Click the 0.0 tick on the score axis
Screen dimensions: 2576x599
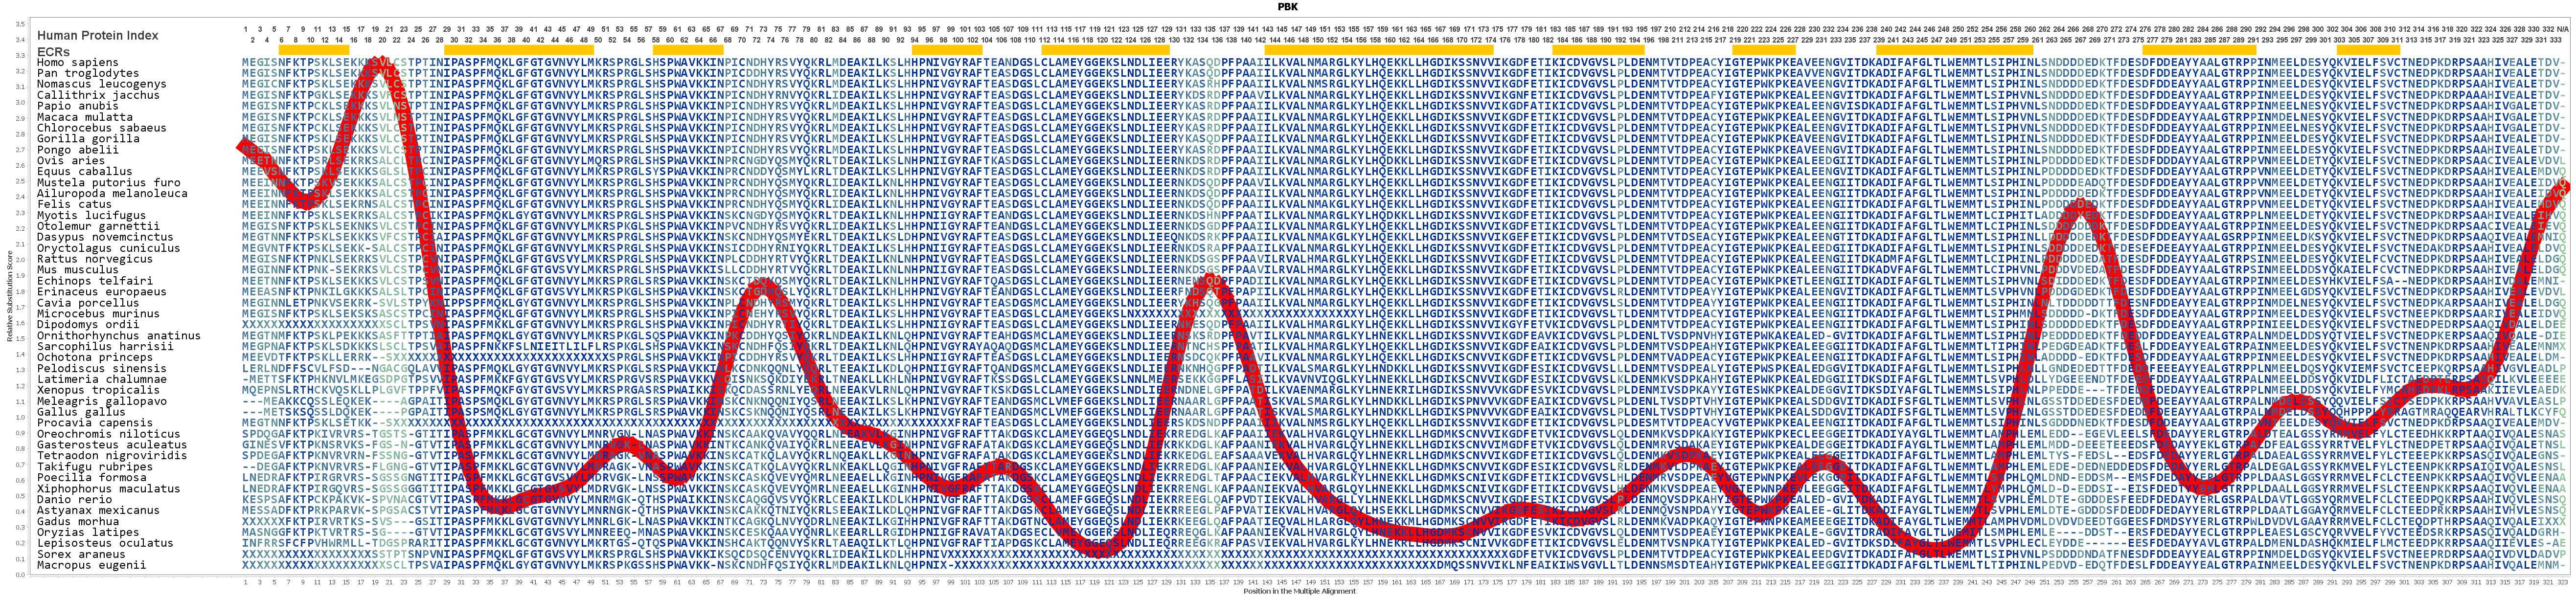[x=20, y=575]
